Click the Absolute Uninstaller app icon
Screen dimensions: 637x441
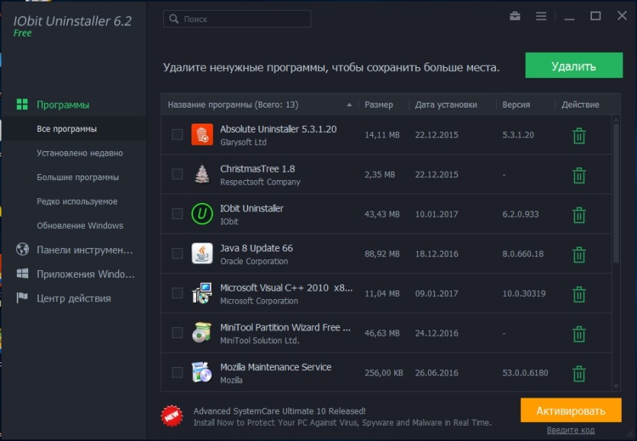(202, 134)
